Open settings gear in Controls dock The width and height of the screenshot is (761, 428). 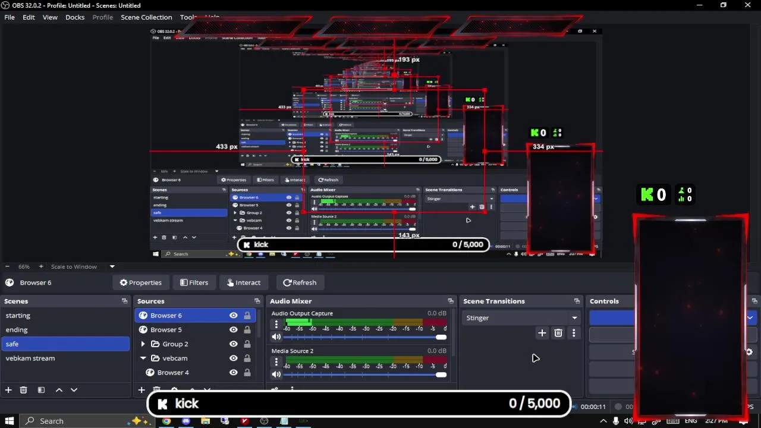[749, 352]
